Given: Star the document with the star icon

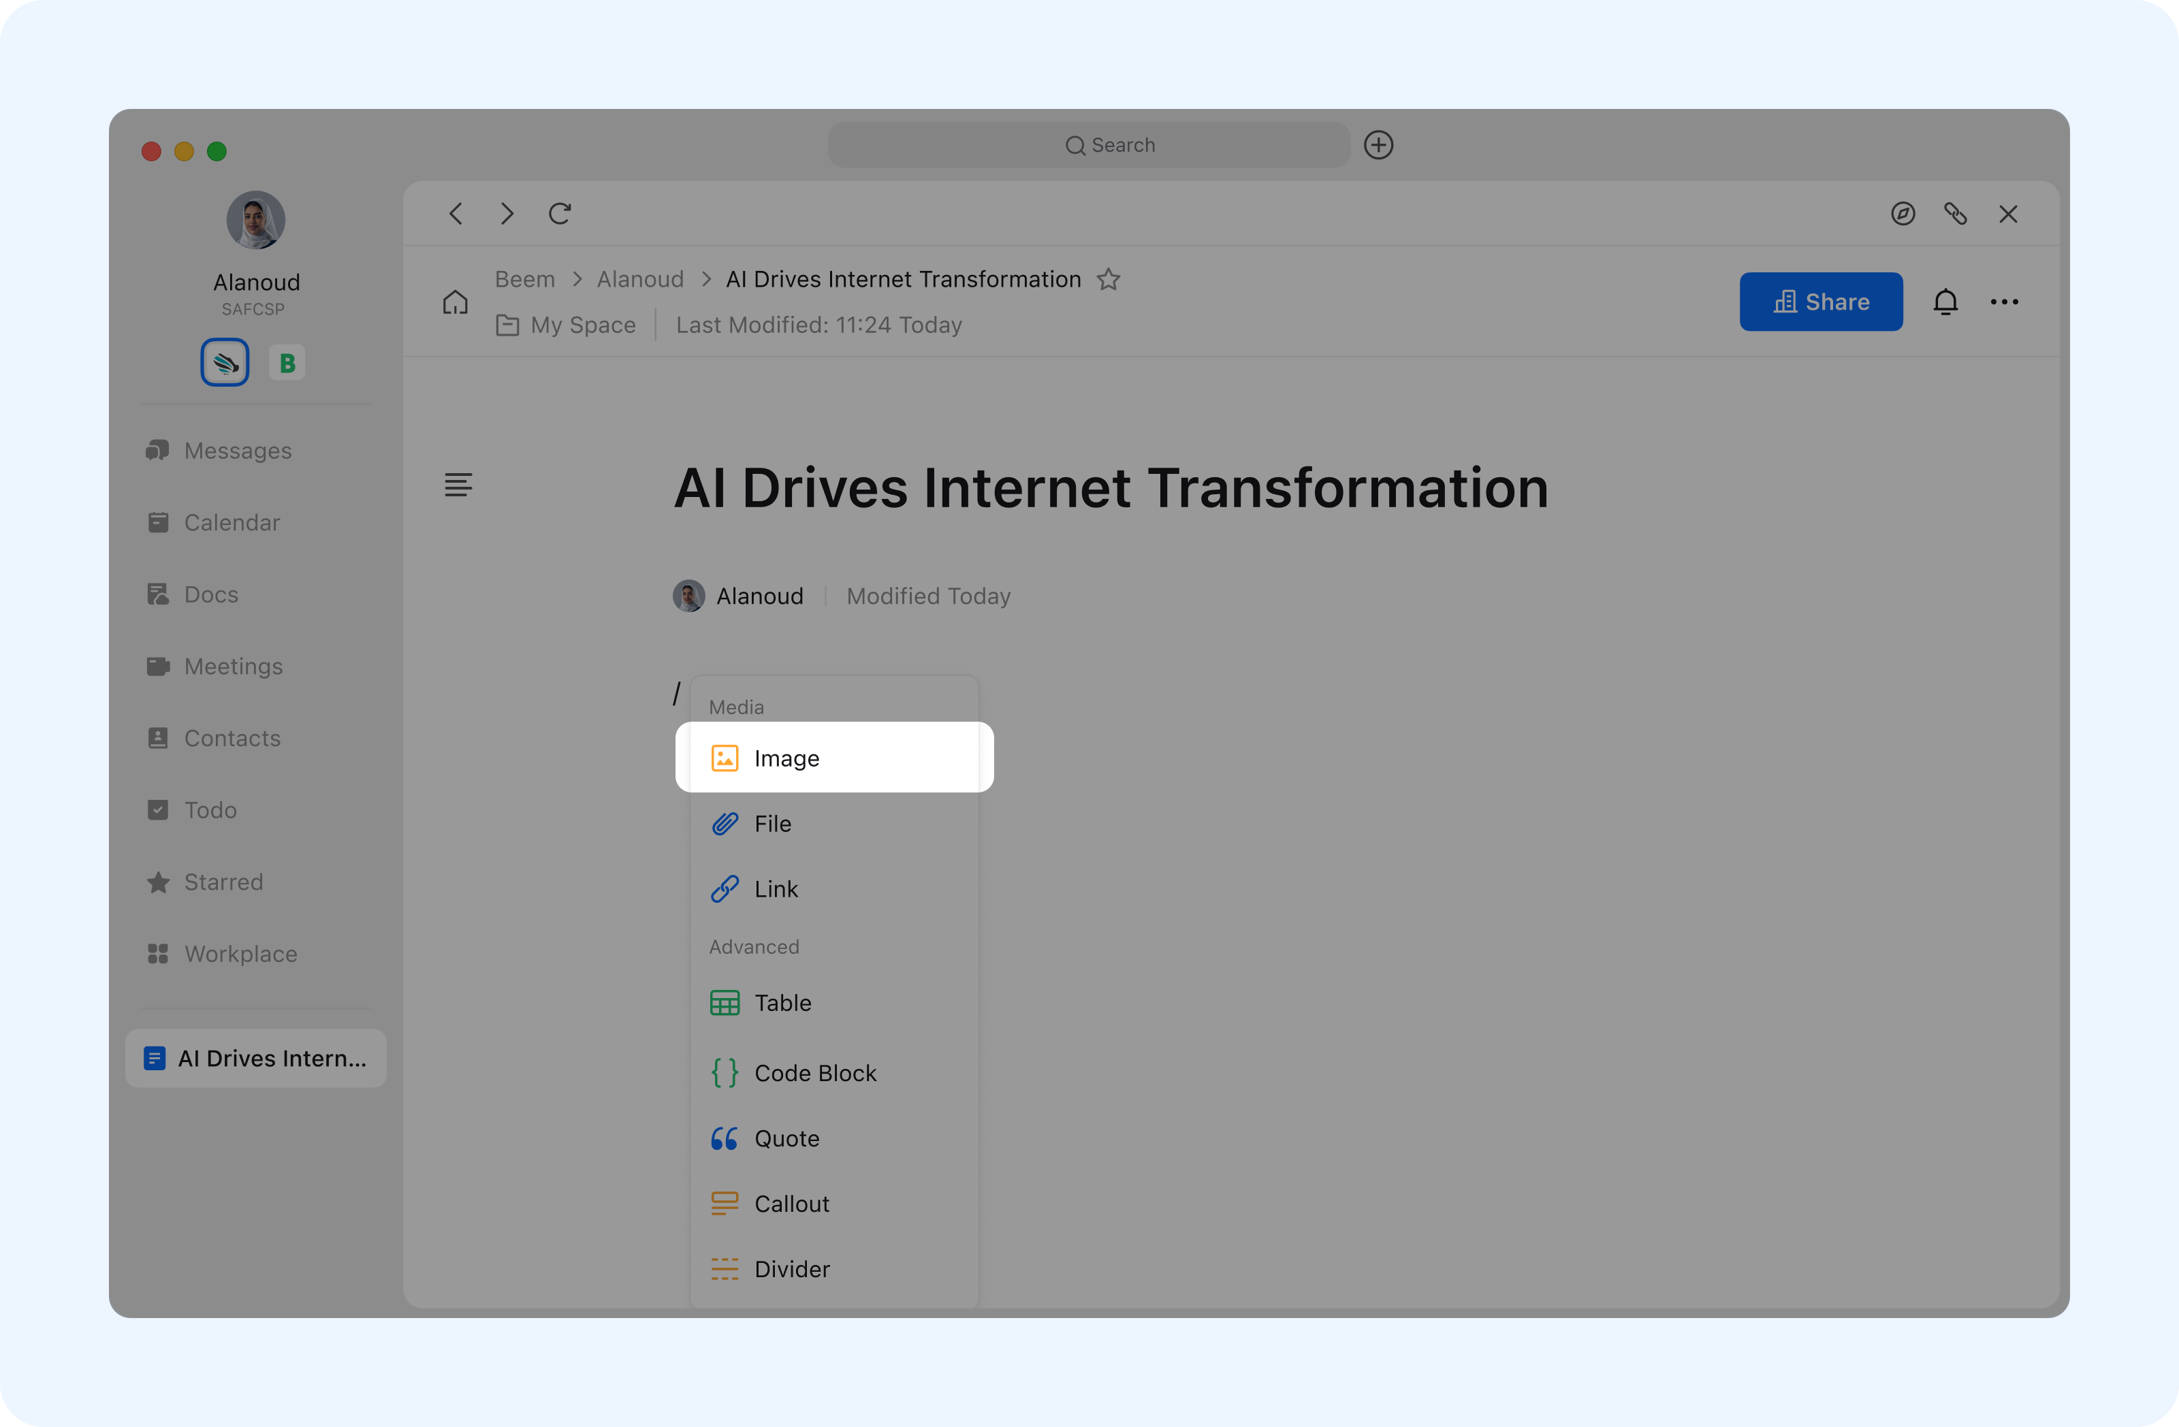Looking at the screenshot, I should [1109, 279].
